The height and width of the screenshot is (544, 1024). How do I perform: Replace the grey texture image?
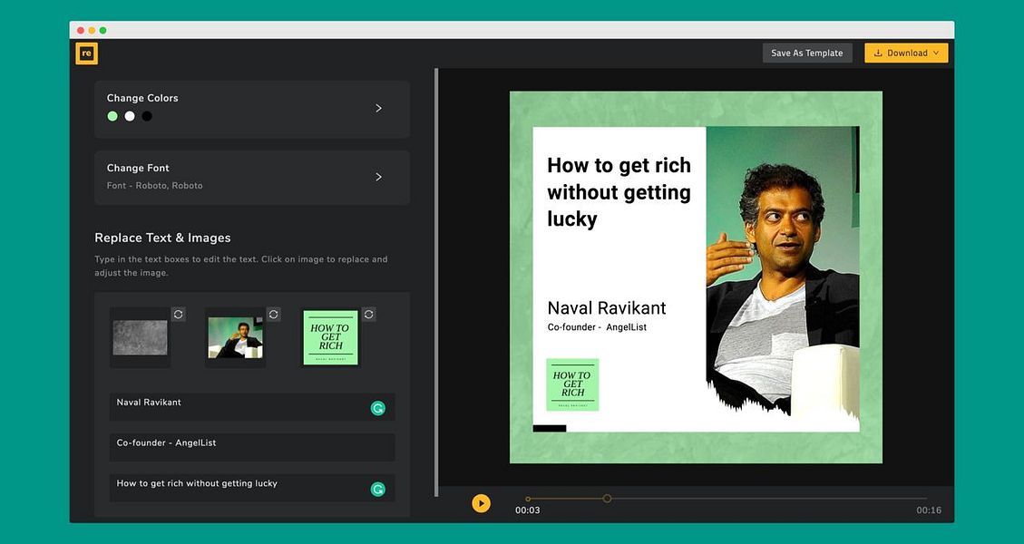coord(178,314)
